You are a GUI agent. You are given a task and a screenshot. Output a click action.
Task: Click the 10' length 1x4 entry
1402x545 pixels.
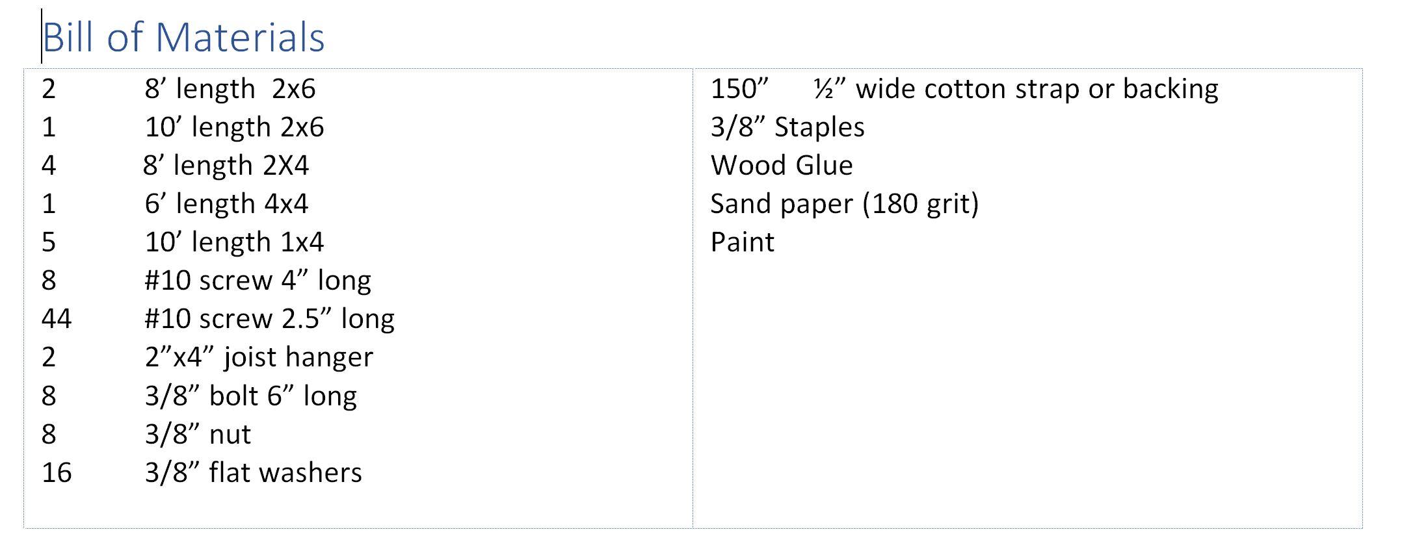pyautogui.click(x=234, y=242)
